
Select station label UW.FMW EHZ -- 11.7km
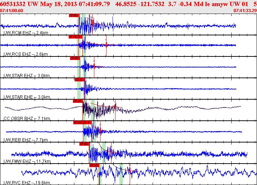click(x=27, y=161)
